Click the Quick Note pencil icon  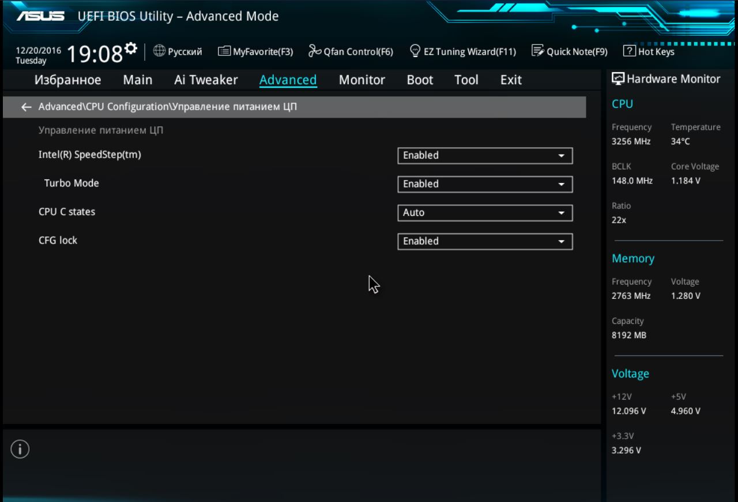tap(538, 51)
